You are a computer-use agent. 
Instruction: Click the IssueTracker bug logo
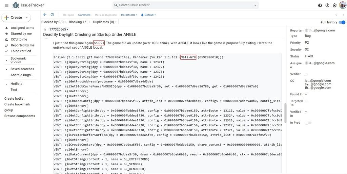click(16, 5)
